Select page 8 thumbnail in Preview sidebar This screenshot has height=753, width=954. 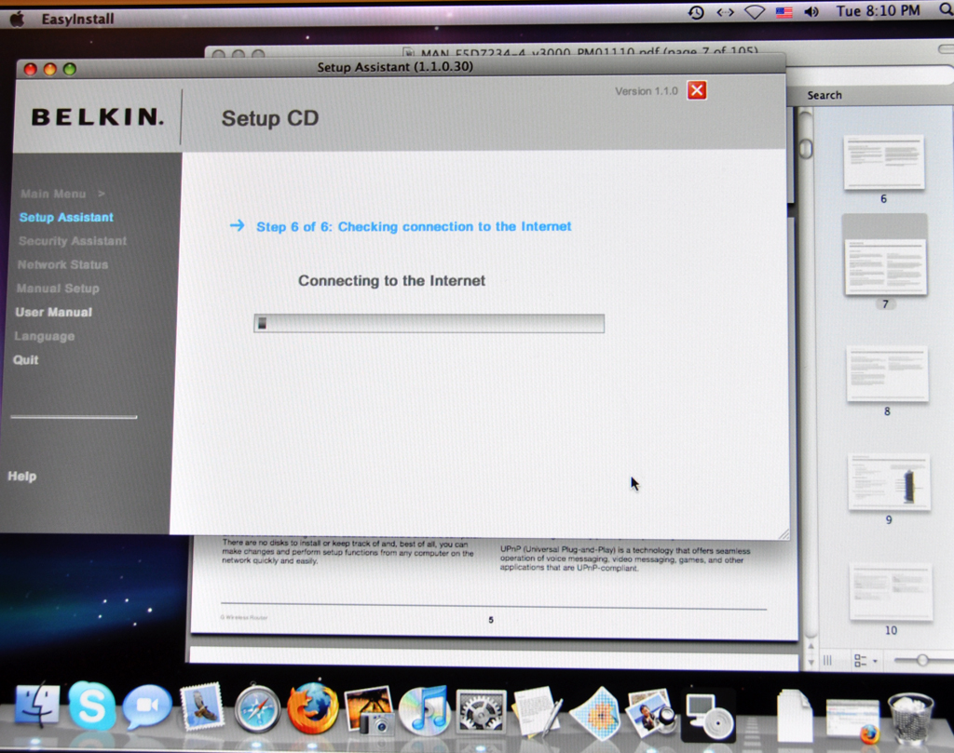(x=887, y=374)
